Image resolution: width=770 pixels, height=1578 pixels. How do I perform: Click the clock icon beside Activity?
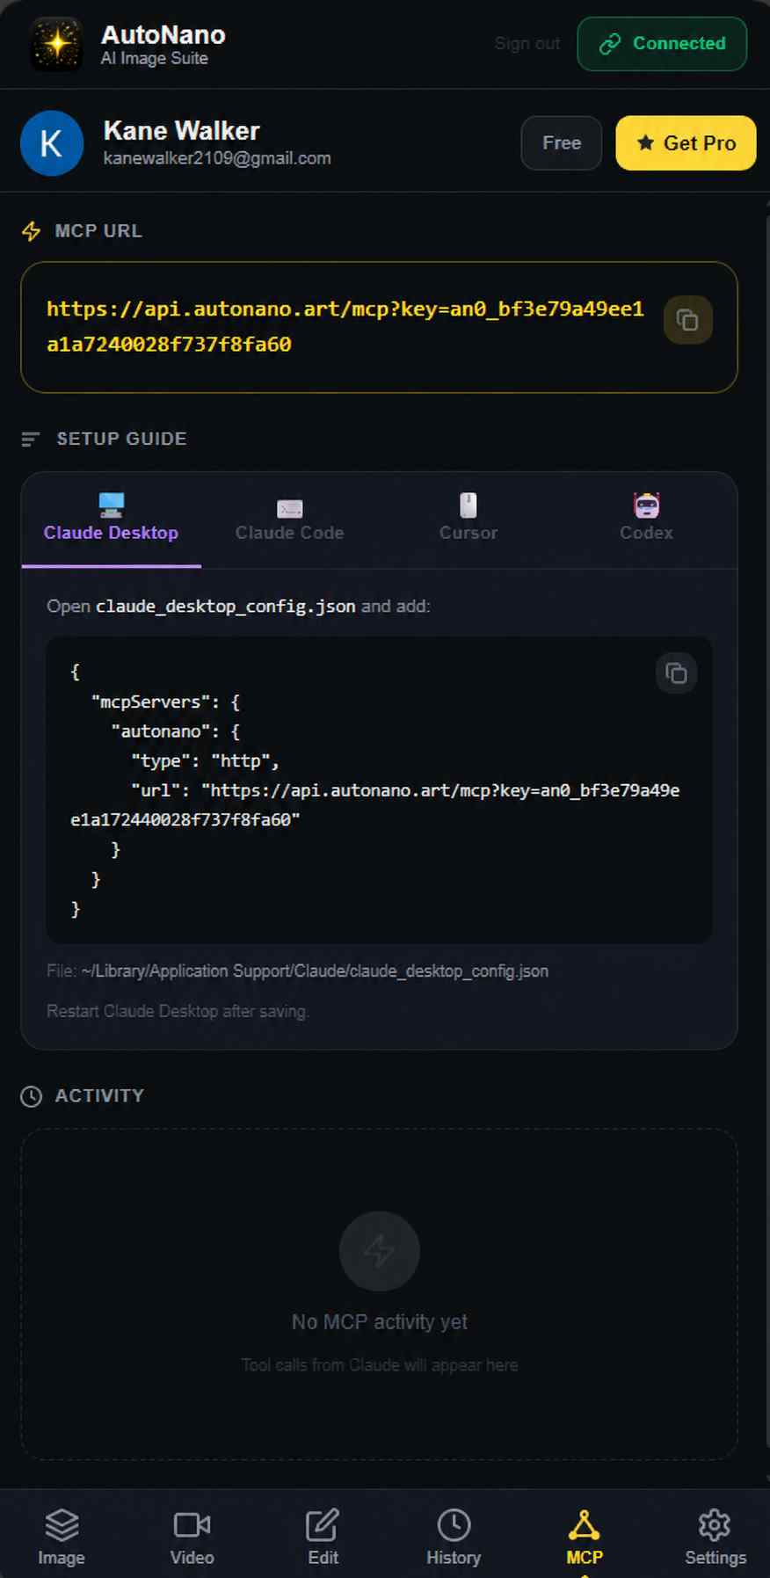32,1096
